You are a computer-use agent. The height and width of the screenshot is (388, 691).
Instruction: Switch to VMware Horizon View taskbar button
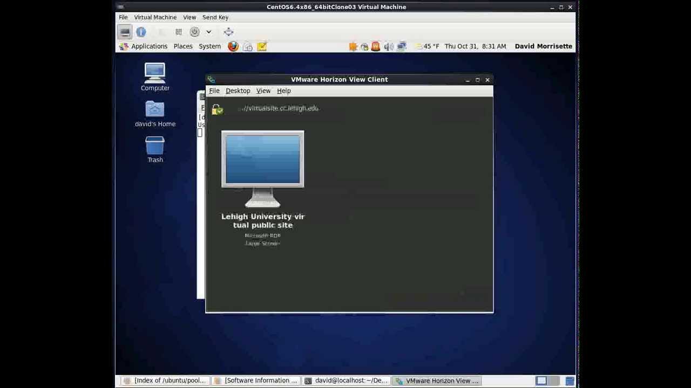(x=437, y=380)
